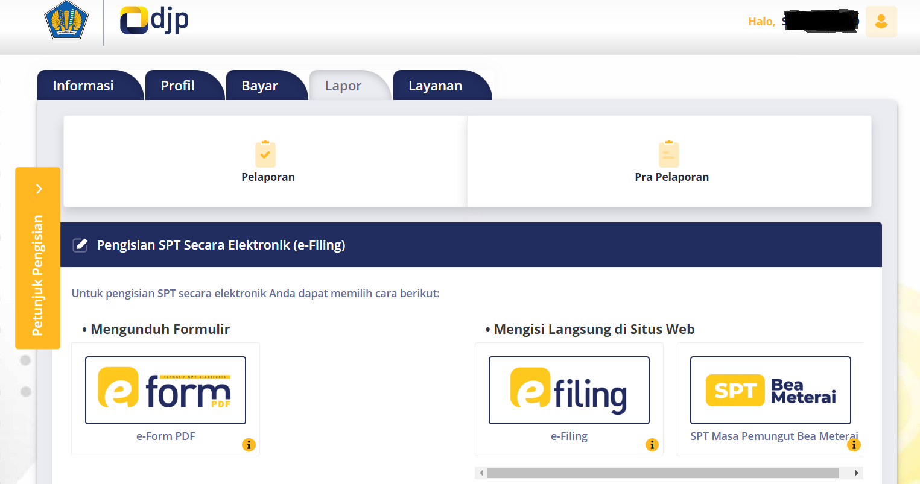
Task: Choose the SPT Bea Meterai logo tile
Action: point(770,390)
